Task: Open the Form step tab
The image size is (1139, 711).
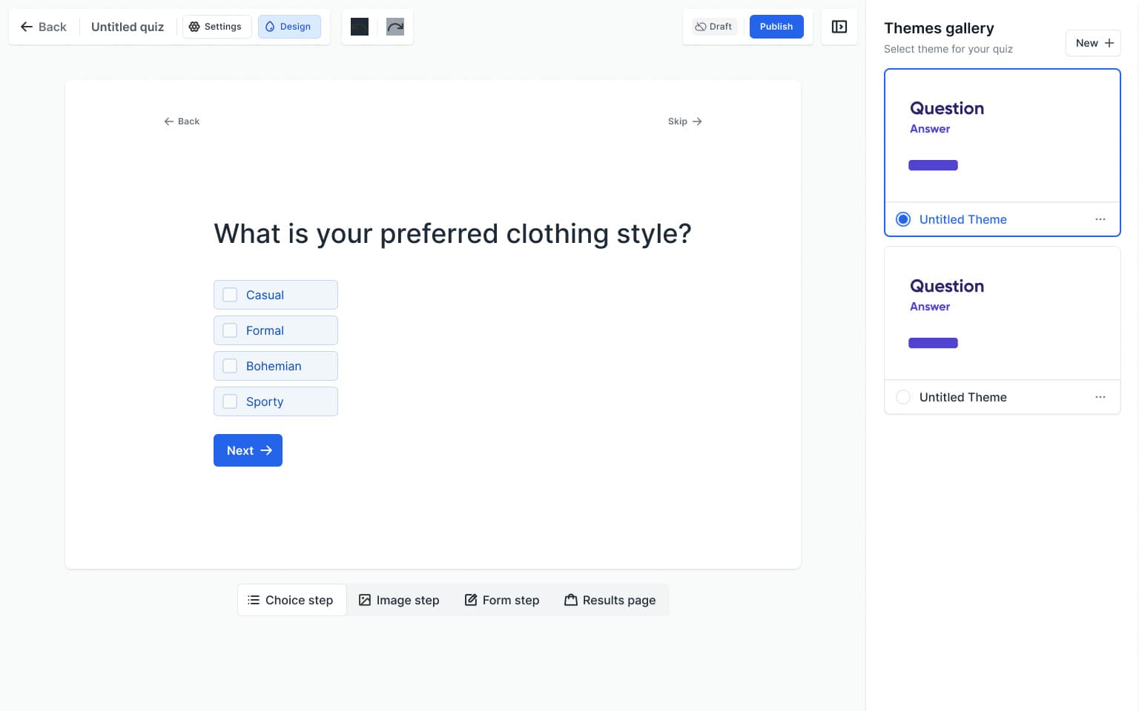Action: click(502, 600)
